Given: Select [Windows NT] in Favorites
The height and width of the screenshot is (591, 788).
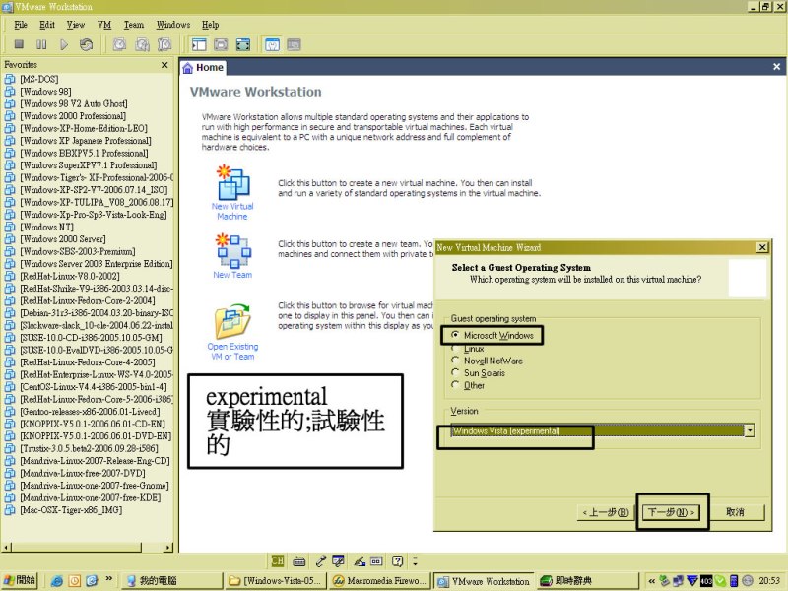Looking at the screenshot, I should [x=46, y=227].
